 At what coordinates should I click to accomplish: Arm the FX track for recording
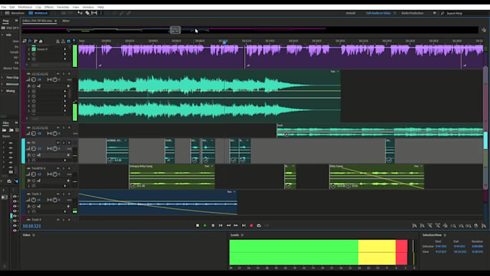[69, 143]
